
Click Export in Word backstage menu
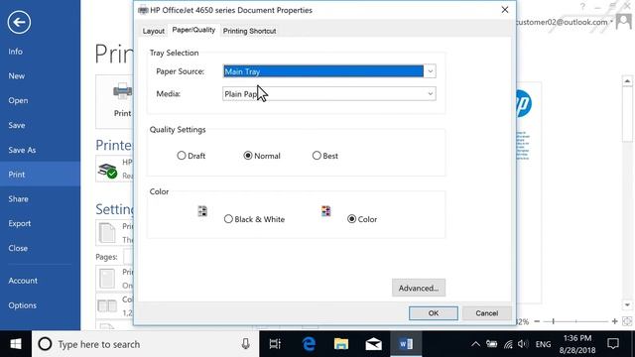[20, 223]
